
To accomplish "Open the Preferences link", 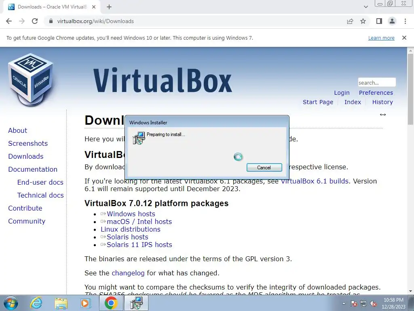I will [x=376, y=93].
